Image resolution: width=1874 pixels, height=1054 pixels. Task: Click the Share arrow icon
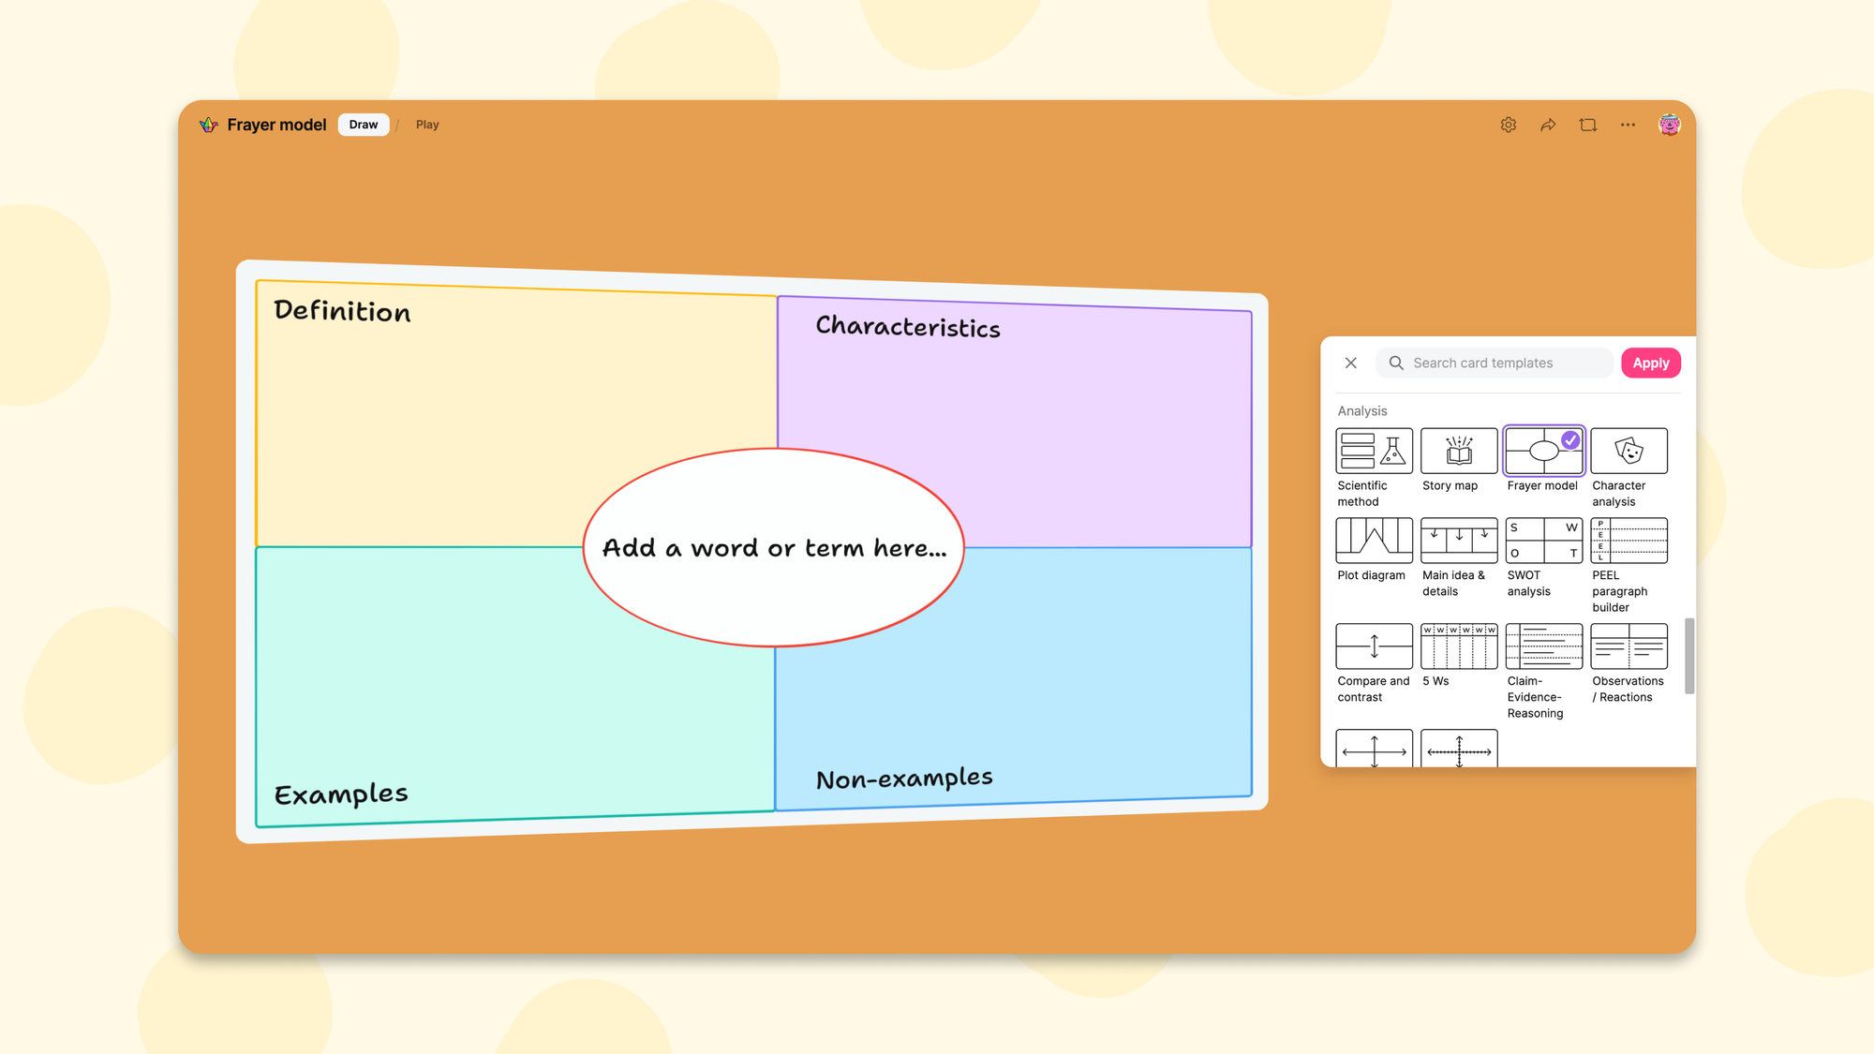1548,125
